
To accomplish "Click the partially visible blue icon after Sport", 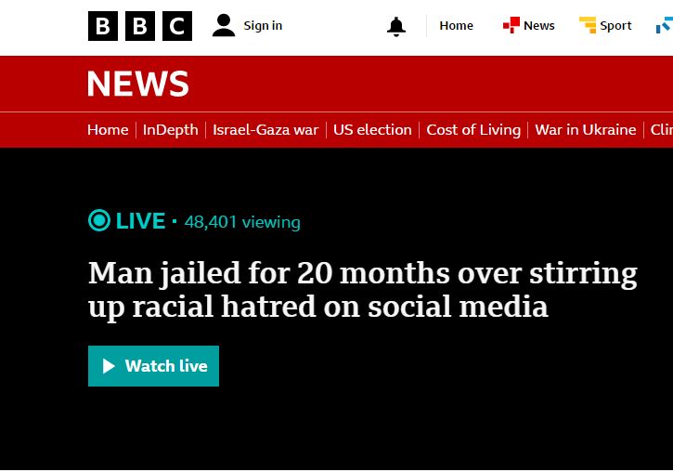I will click(665, 25).
